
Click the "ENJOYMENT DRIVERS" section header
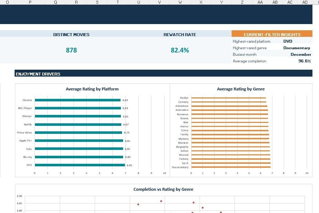click(164, 73)
